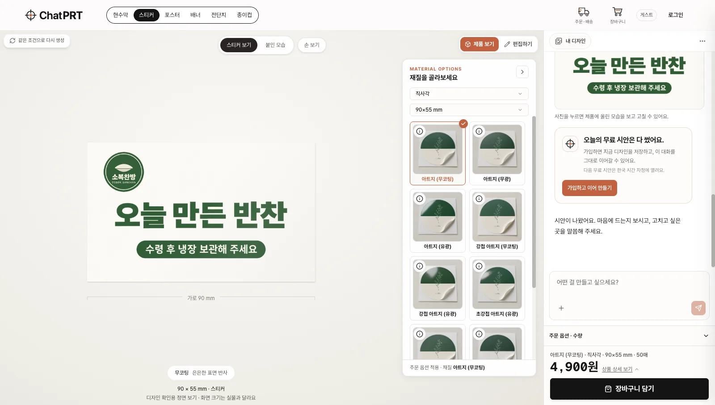
Task: Click 가입하고 이어 만들기 button
Action: coord(589,188)
